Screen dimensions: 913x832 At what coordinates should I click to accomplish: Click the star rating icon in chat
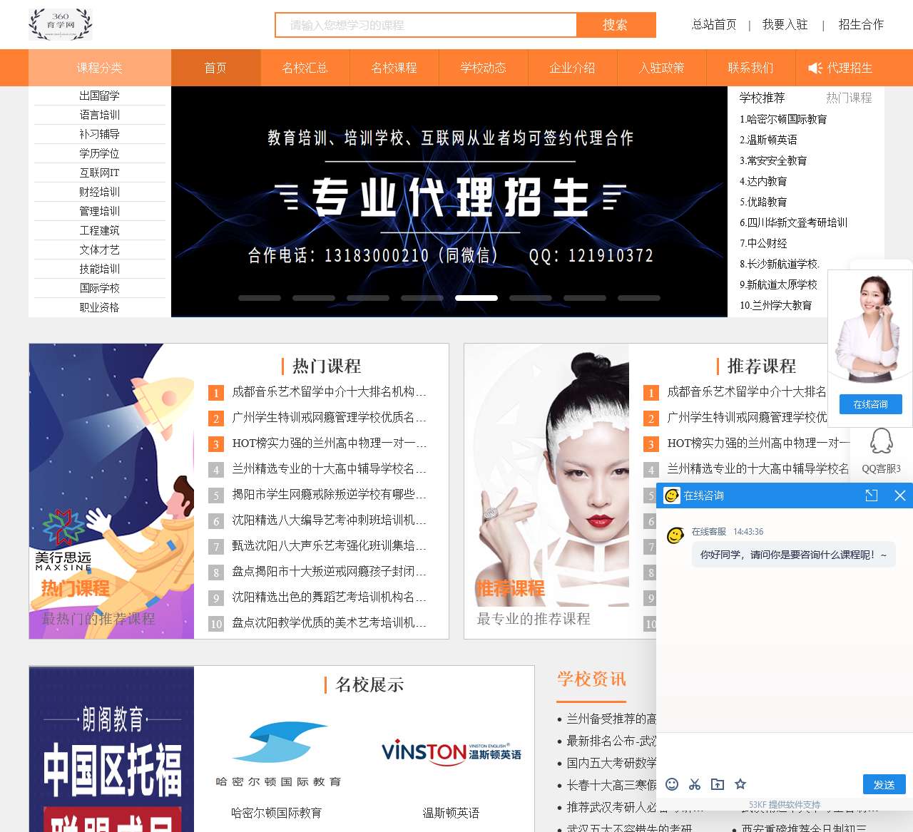740,784
